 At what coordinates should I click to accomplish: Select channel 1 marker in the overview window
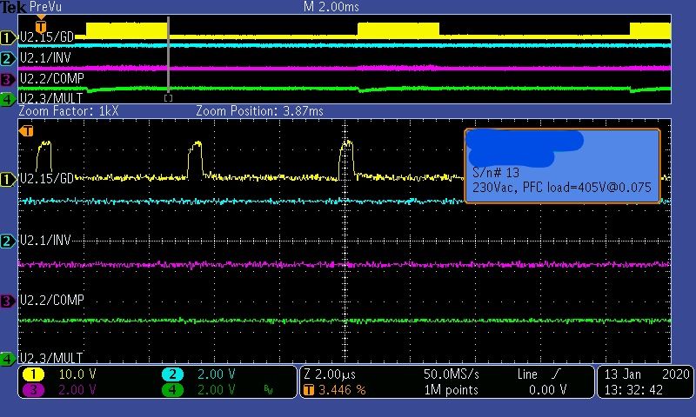pos(8,37)
